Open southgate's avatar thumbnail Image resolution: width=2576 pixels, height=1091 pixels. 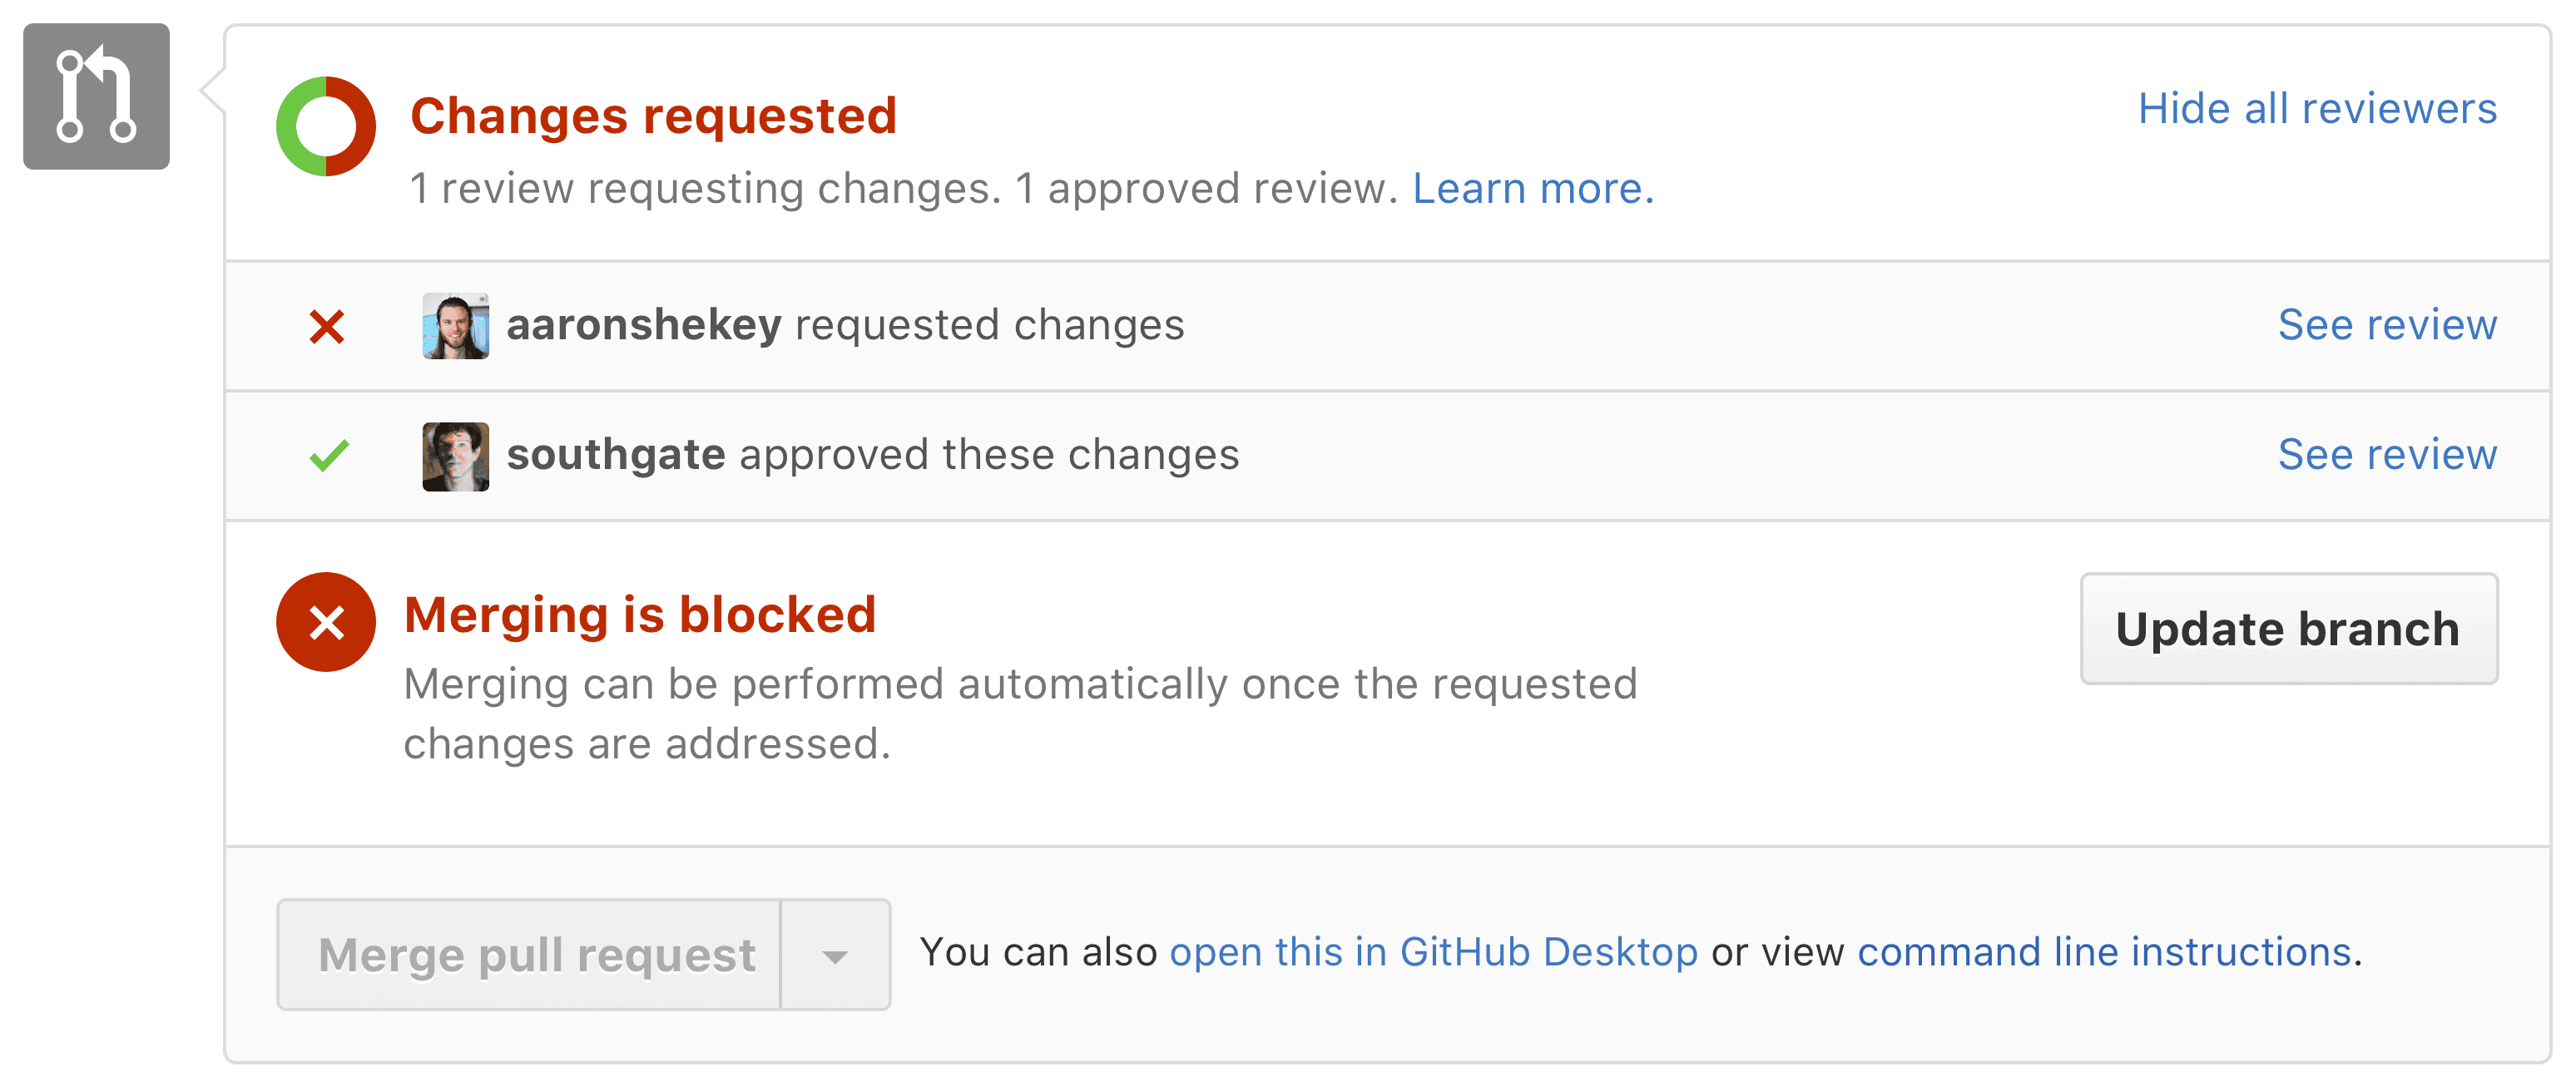coord(456,456)
